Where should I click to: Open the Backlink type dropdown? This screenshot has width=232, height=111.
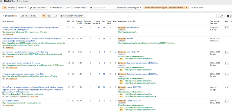point(56,8)
